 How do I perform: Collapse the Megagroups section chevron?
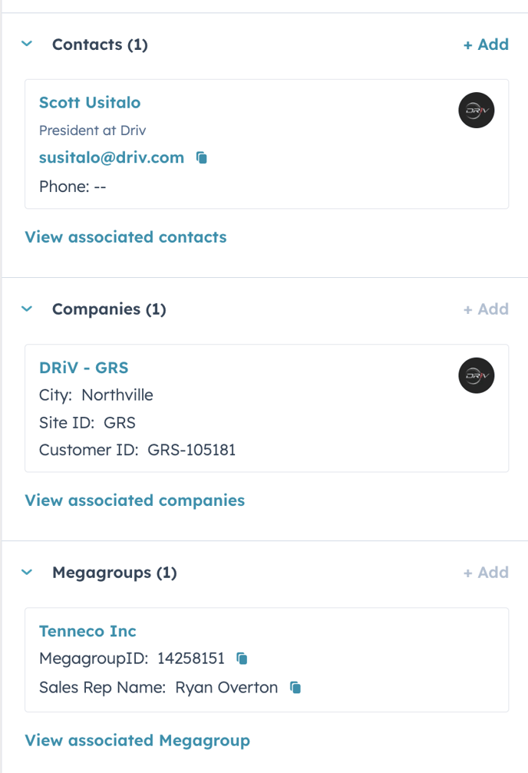pyautogui.click(x=27, y=573)
